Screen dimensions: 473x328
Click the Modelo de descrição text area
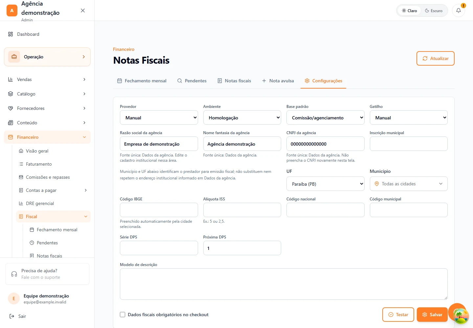pos(284,284)
